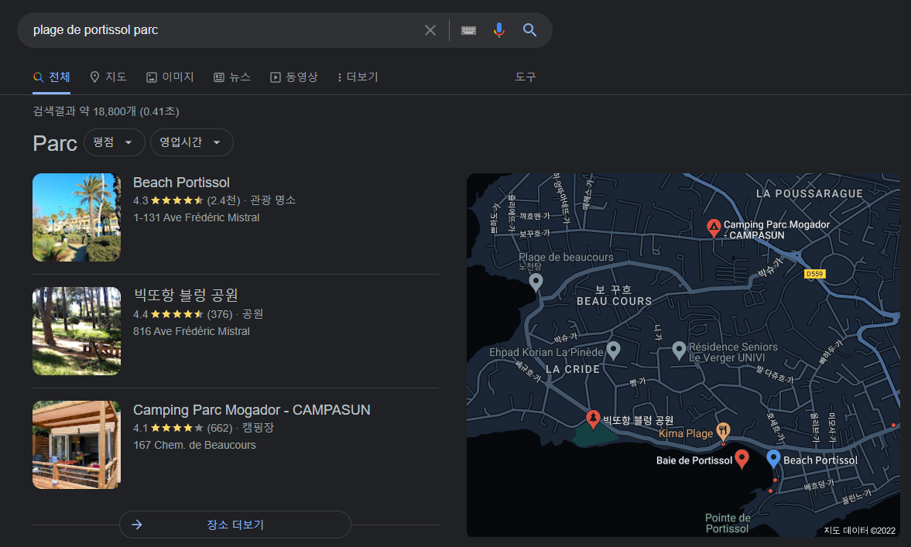Switch to the 동영상 tab
Screen dimensions: 911x547
pos(294,77)
